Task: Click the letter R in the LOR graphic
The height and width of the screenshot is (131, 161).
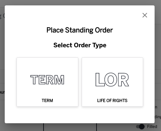Action: (124, 80)
